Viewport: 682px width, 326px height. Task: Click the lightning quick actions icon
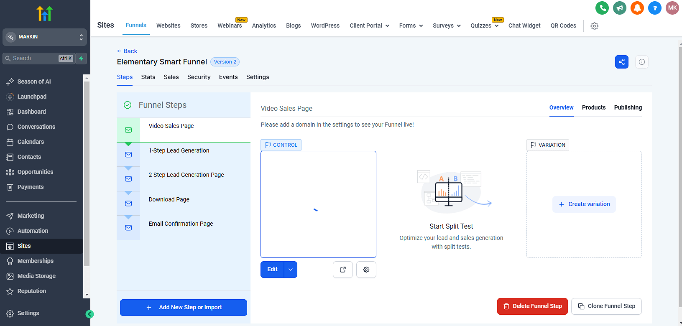(82, 59)
